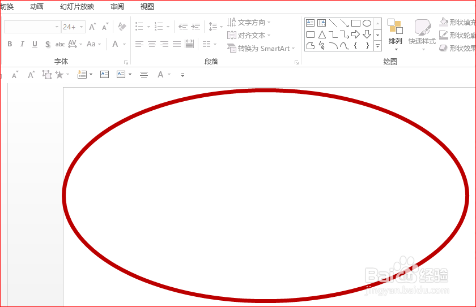Justify the paragraph text
Viewport: 476px width, 307px height.
pyautogui.click(x=177, y=44)
